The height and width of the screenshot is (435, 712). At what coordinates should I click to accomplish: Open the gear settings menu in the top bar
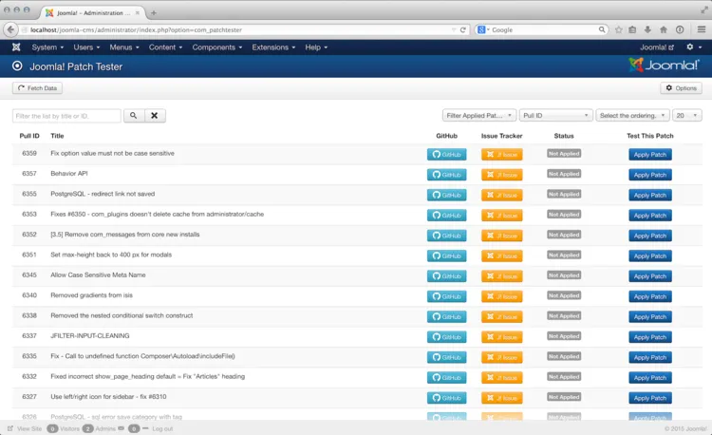[694, 47]
